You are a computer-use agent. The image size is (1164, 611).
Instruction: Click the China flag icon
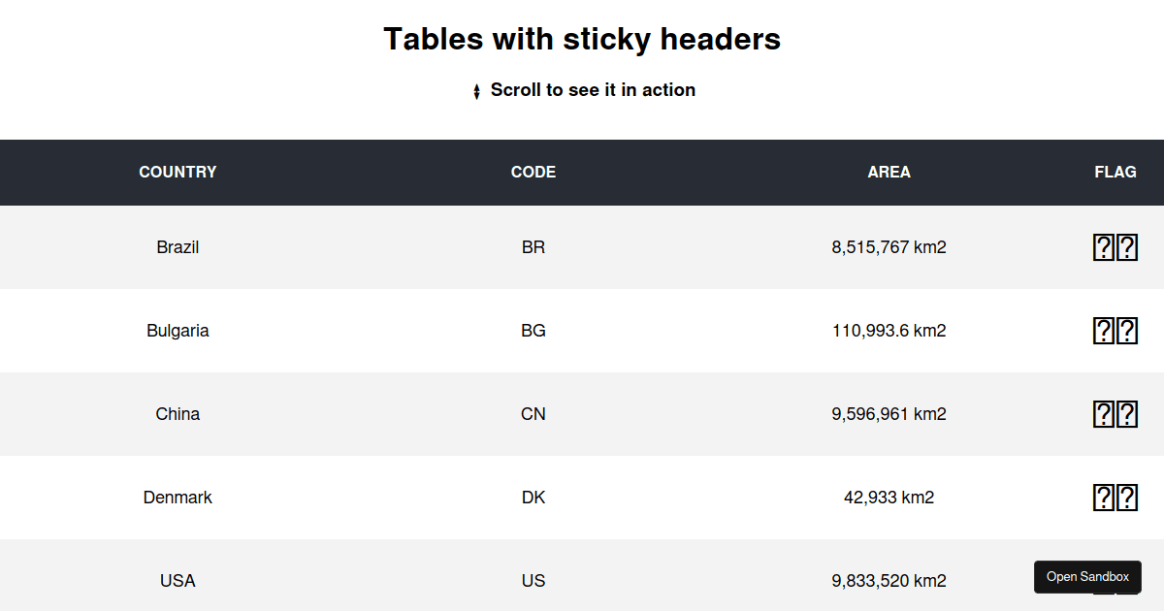click(1115, 414)
